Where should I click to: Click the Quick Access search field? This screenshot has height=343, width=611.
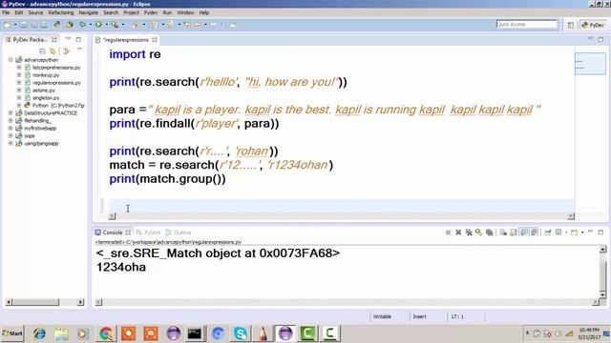(x=526, y=24)
